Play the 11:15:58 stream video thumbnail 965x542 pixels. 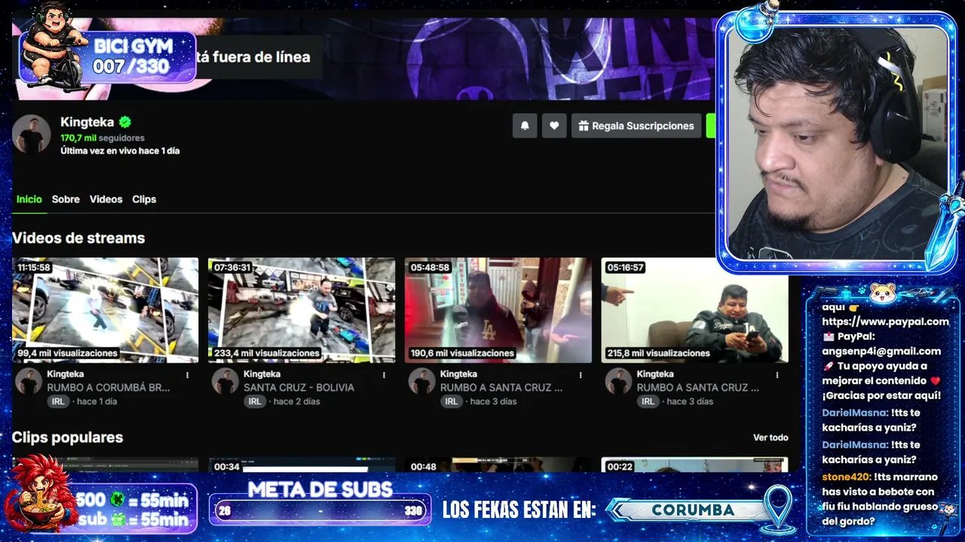pyautogui.click(x=106, y=310)
